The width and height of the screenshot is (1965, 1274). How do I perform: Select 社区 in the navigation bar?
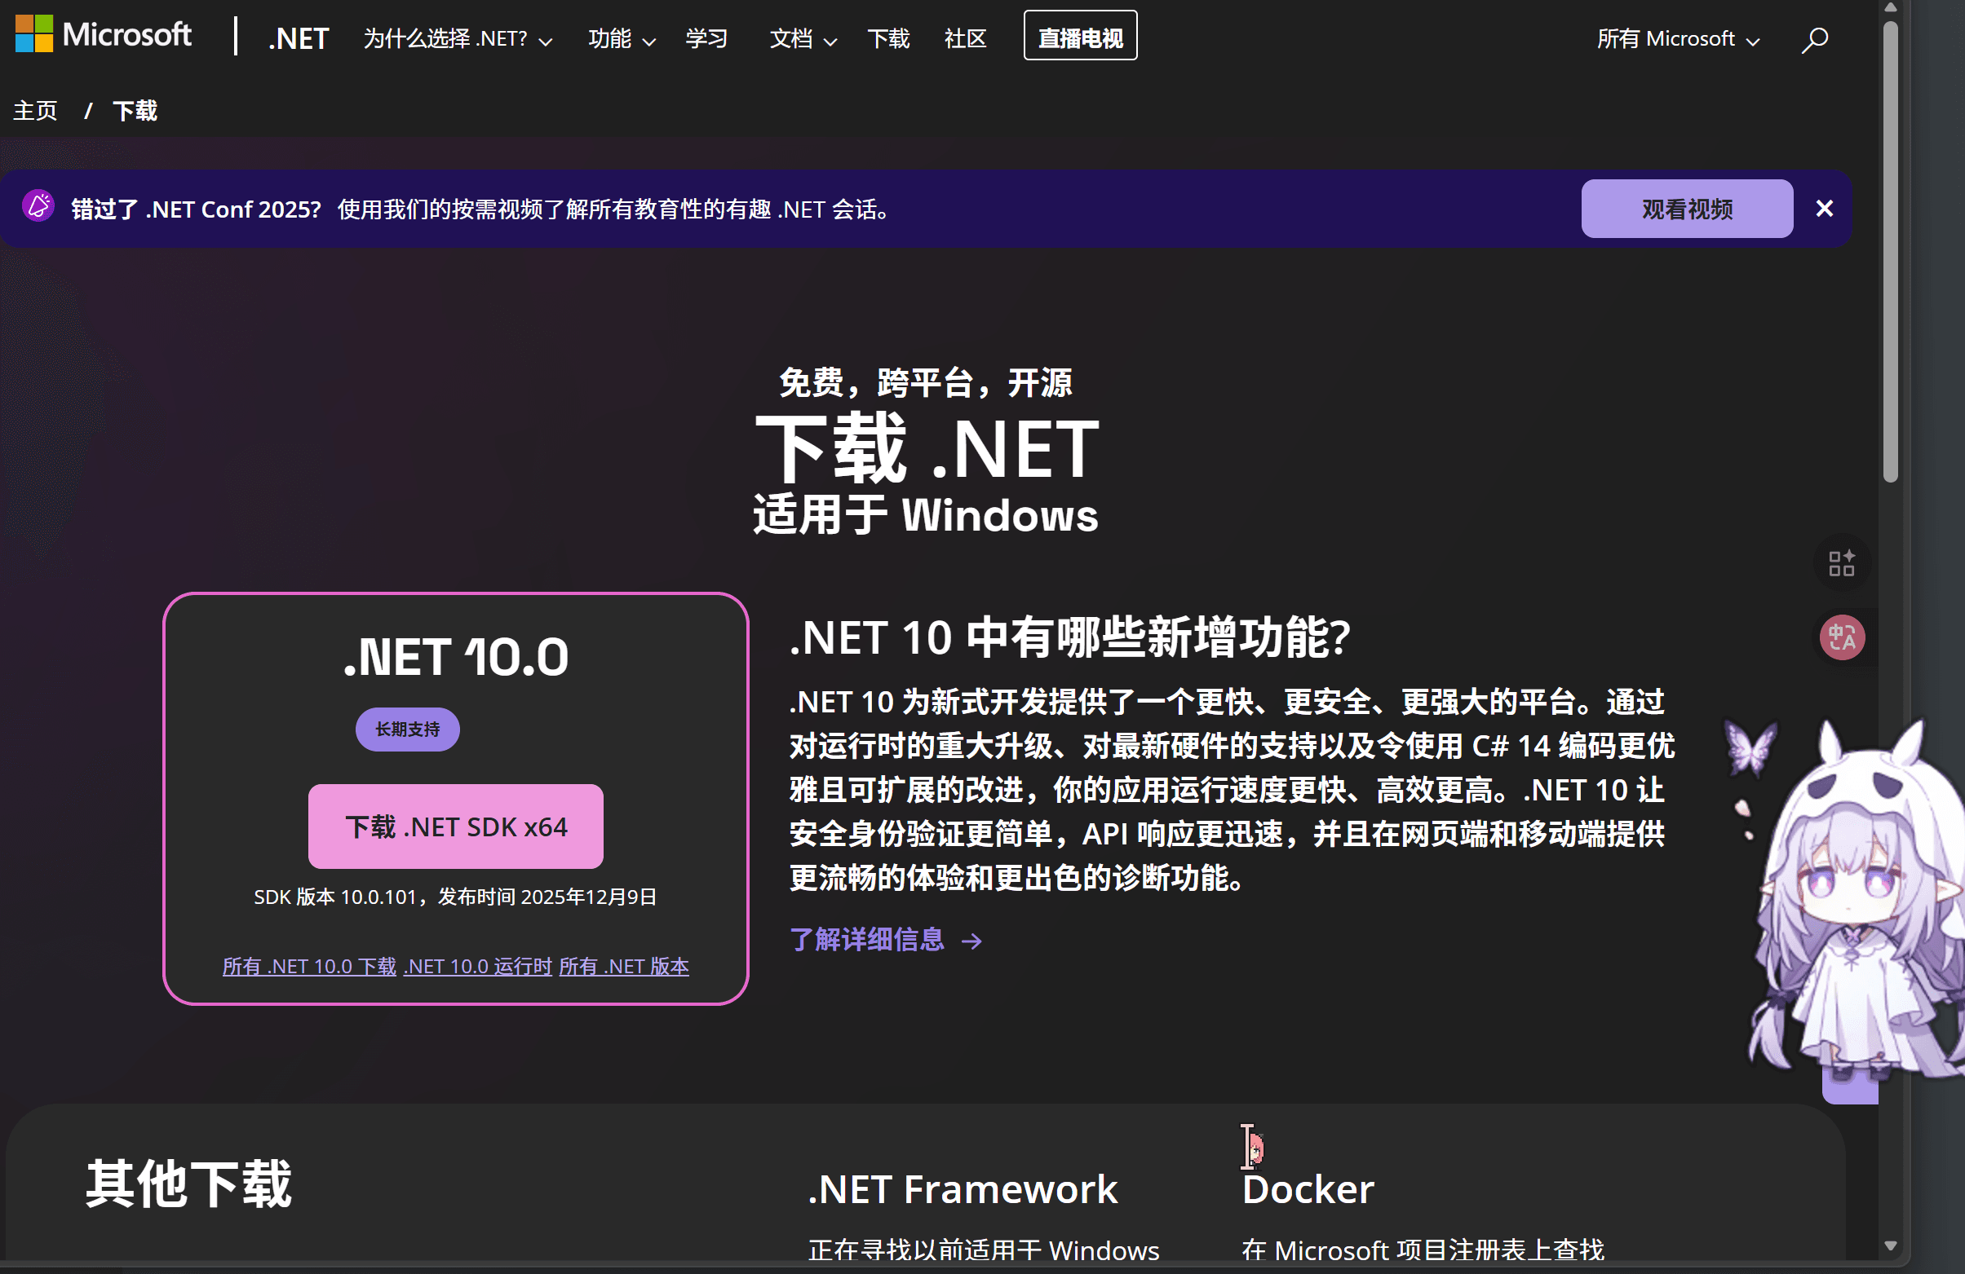(964, 39)
